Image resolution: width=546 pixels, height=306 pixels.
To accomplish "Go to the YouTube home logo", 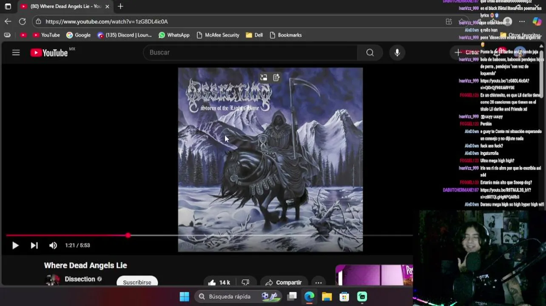I will click(49, 53).
